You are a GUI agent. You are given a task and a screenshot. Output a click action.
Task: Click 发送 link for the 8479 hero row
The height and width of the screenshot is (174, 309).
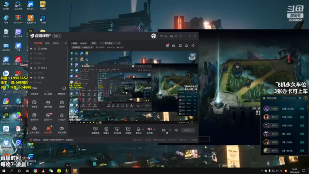click(x=302, y=134)
